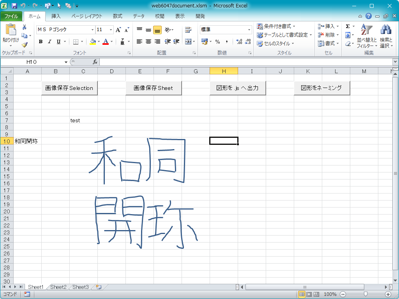Toggle Bold formatting
The height and width of the screenshot is (299, 399).
[x=41, y=42]
